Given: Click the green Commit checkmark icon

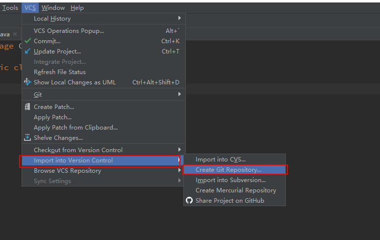Looking at the screenshot, I should 27,41.
